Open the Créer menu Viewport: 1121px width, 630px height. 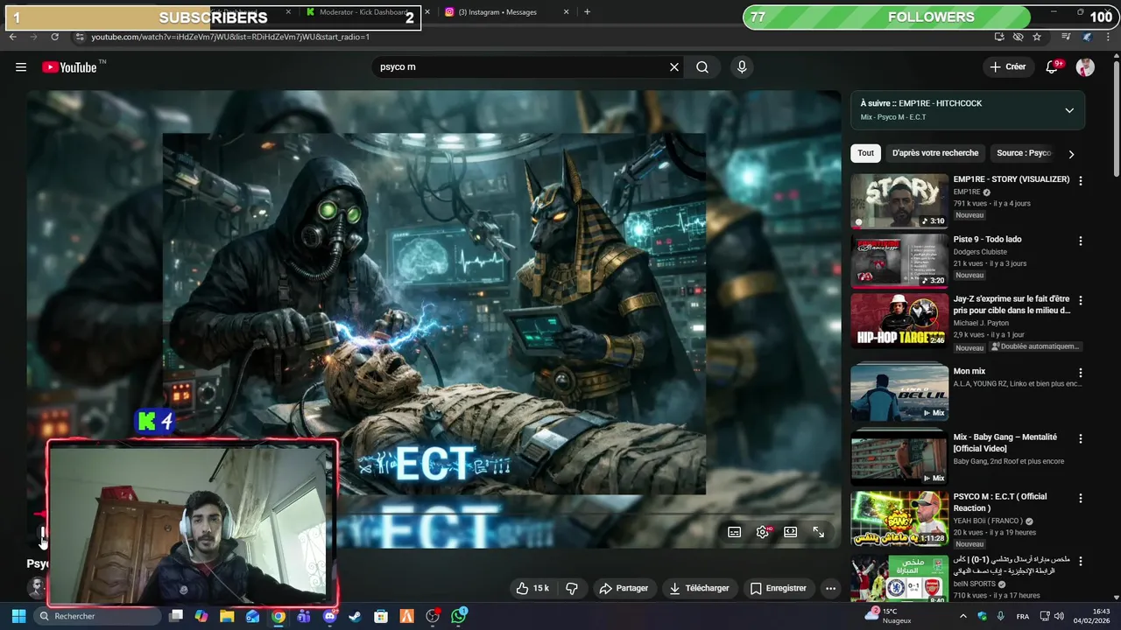point(1007,67)
